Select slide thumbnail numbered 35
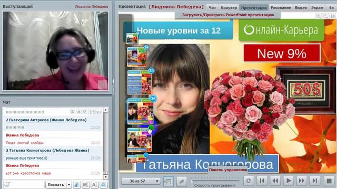 (x=140, y=82)
